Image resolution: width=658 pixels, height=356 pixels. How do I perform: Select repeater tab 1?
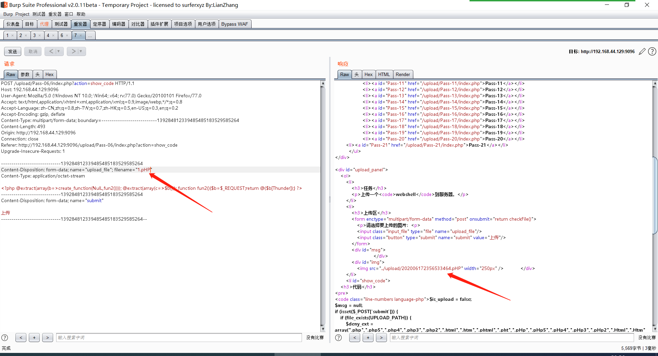[8, 35]
